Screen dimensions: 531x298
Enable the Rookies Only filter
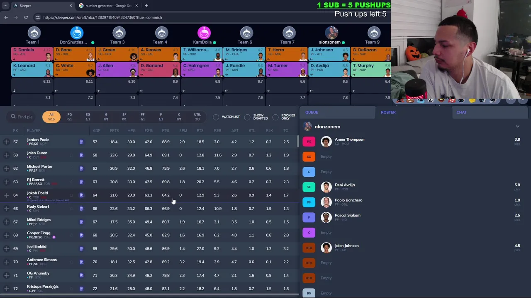[x=275, y=117]
